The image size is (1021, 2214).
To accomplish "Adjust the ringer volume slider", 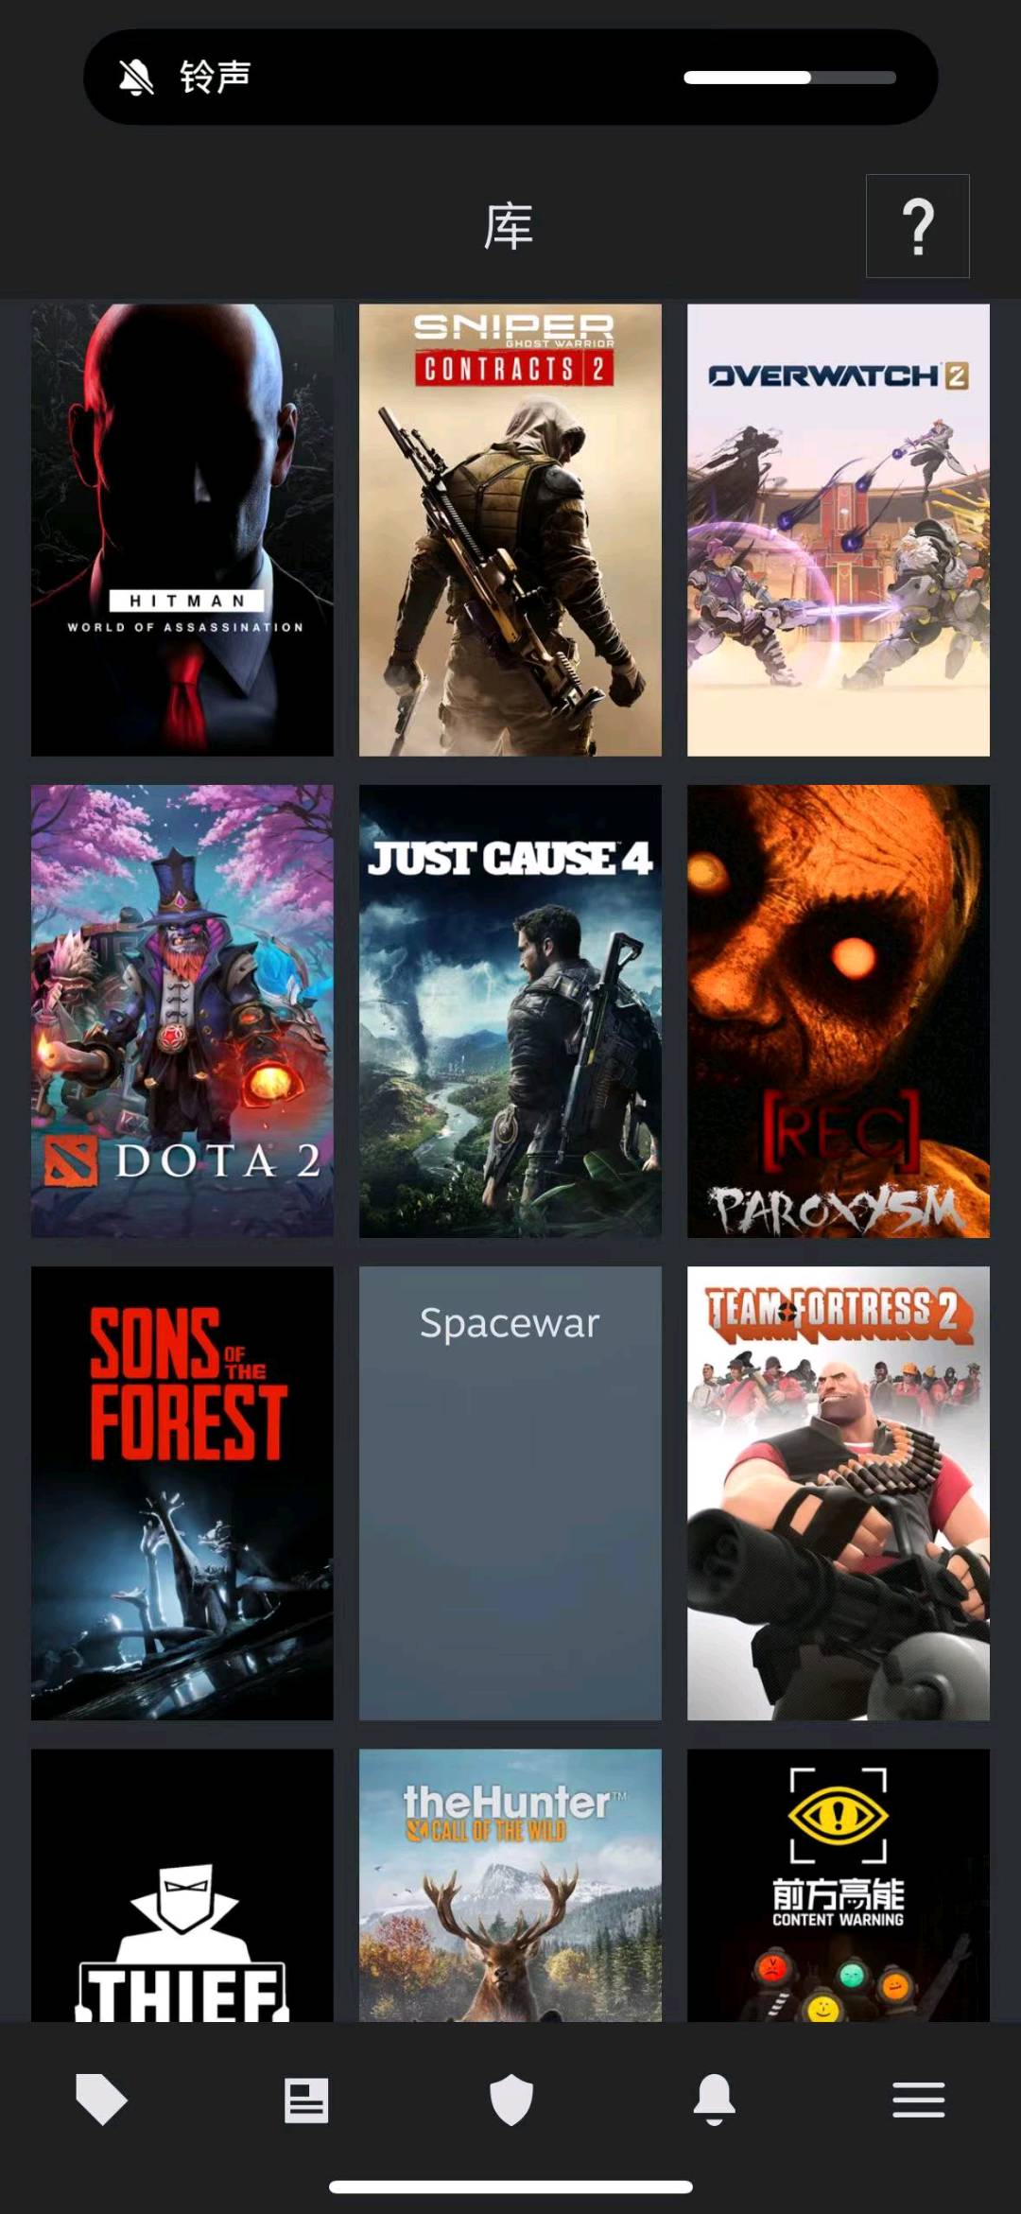I will (x=789, y=78).
